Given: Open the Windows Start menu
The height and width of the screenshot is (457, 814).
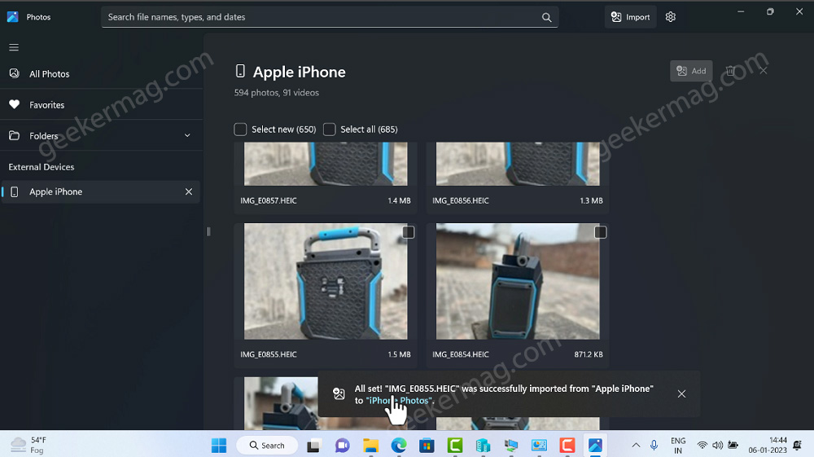Looking at the screenshot, I should [x=218, y=445].
